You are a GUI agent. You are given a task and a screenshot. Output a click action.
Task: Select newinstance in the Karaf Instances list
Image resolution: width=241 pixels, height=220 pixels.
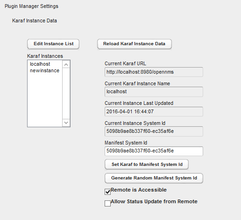pyautogui.click(x=45, y=70)
